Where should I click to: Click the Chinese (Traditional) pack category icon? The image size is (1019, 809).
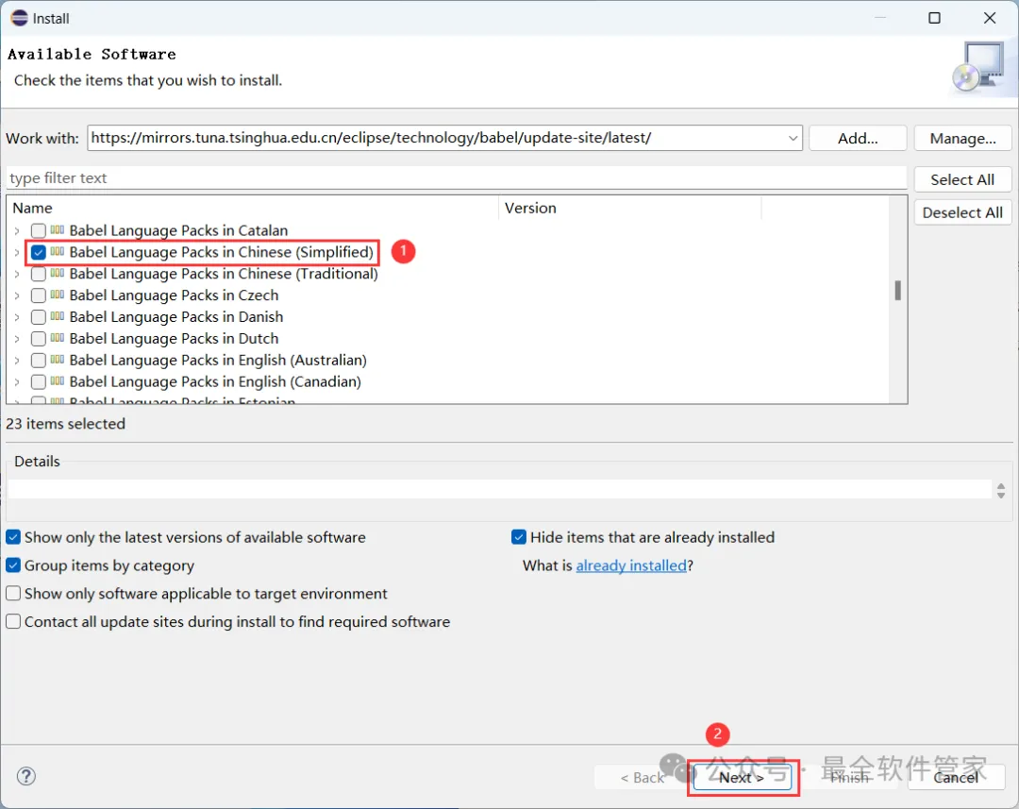point(58,273)
